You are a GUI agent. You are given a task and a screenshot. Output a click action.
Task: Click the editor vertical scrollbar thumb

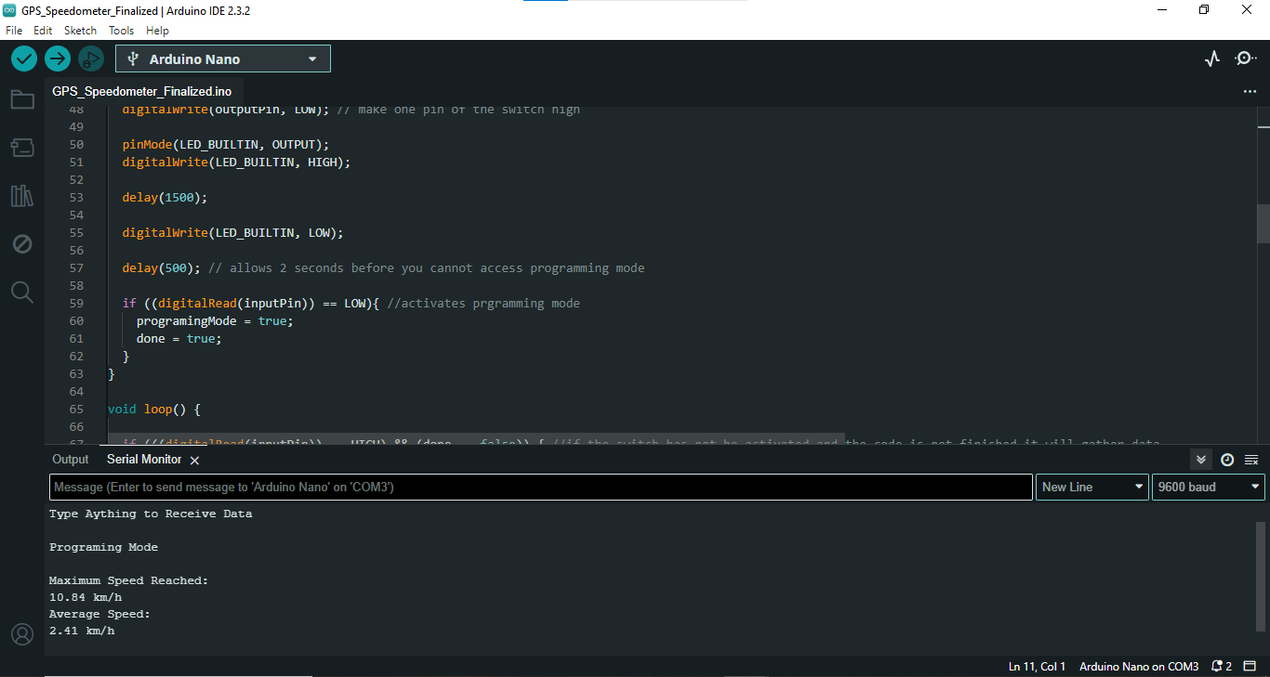coord(1263,223)
